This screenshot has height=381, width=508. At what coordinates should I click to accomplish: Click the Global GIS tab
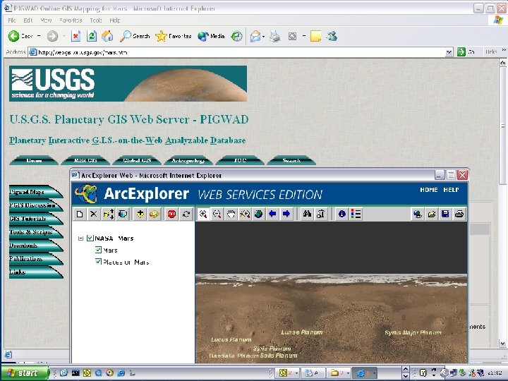tap(137, 160)
